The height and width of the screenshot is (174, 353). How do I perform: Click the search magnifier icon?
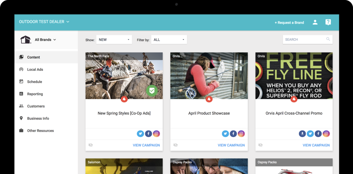point(328,39)
